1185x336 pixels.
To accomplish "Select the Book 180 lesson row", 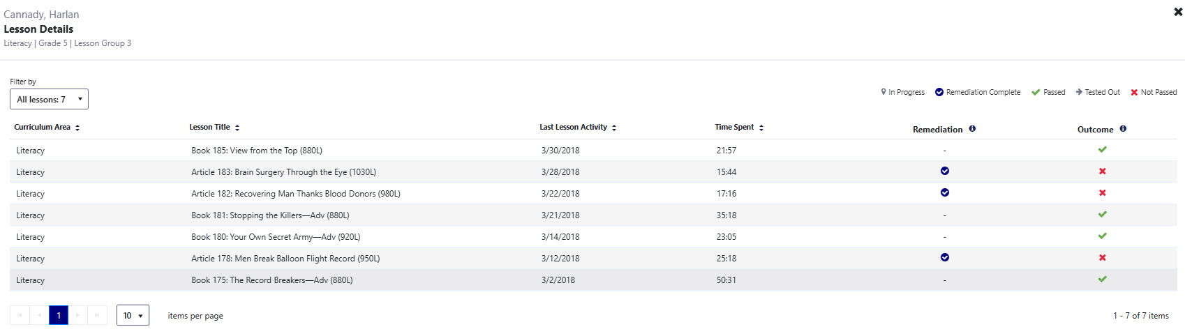I will point(593,237).
